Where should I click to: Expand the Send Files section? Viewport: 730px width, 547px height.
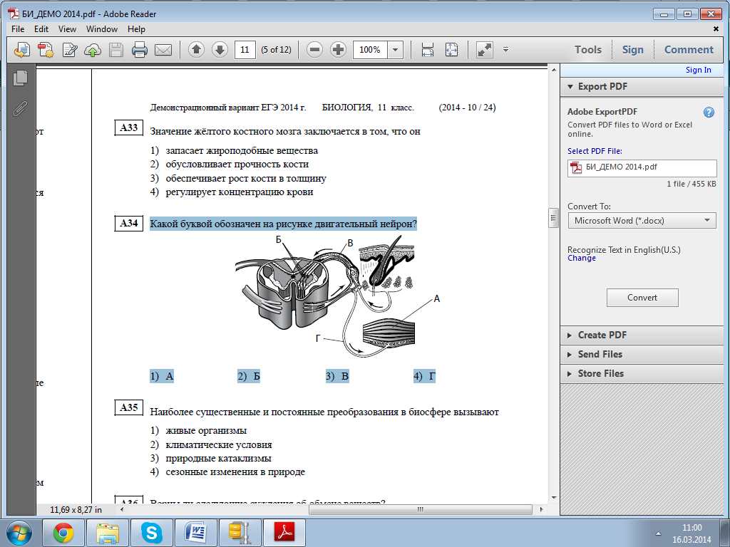click(x=642, y=354)
